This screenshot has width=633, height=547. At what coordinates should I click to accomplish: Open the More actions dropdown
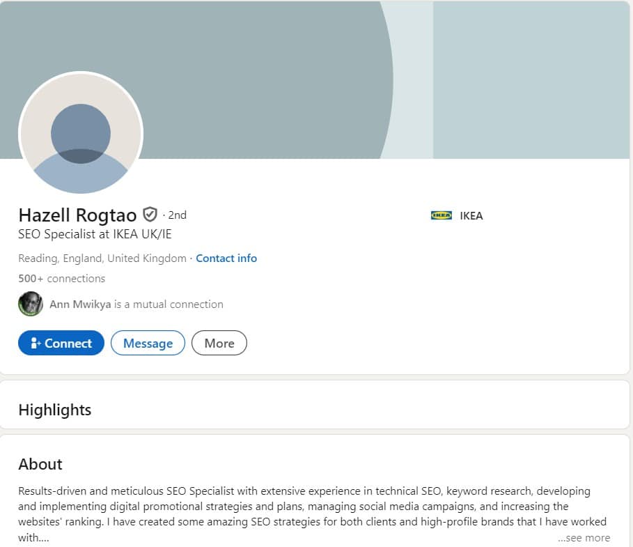[219, 344]
